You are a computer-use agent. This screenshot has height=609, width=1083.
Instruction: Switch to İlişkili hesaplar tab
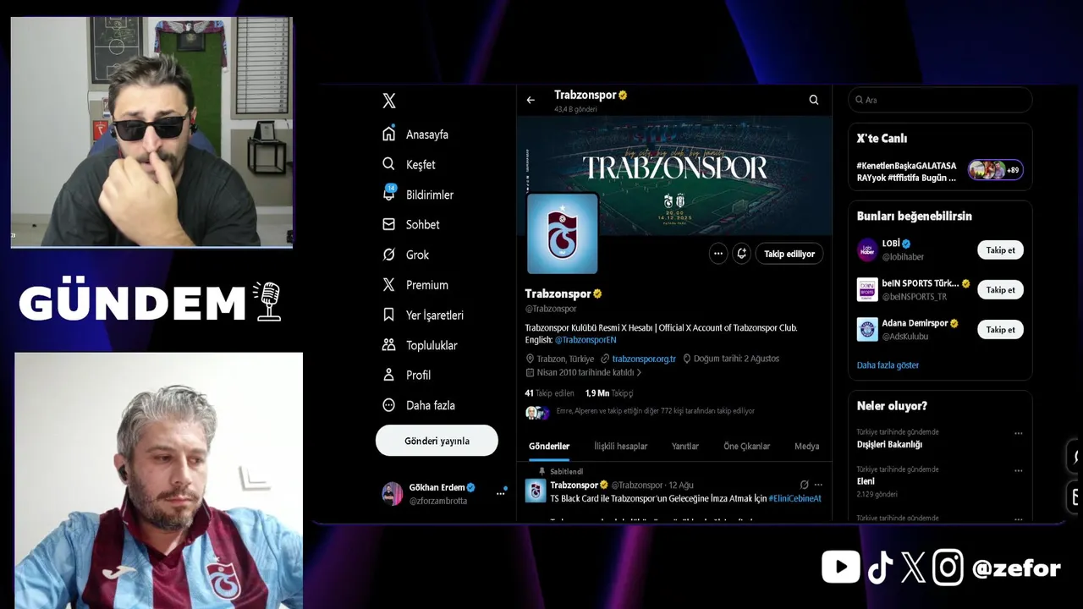[620, 446]
